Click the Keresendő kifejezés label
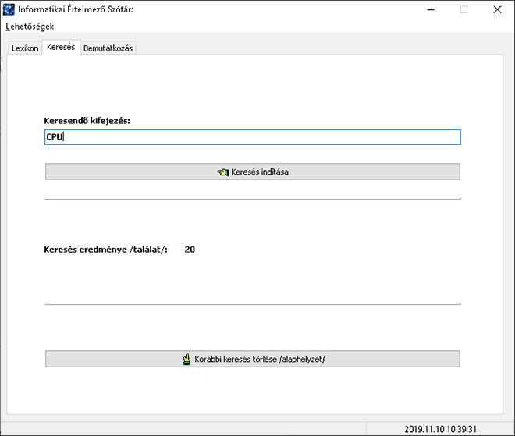The height and width of the screenshot is (436, 515). click(x=87, y=121)
